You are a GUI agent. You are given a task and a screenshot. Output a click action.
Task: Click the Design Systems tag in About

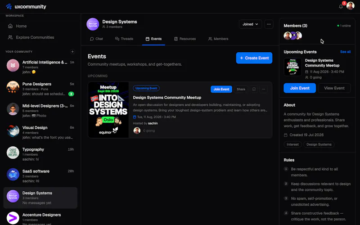point(319,144)
